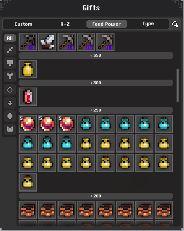Select the first UT pickaxe item
The height and width of the screenshot is (231, 184).
(x=28, y=42)
